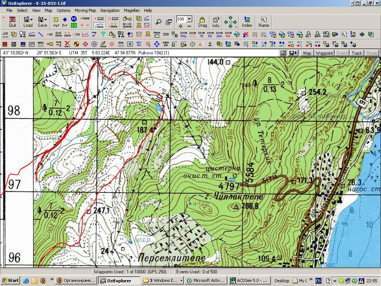Click the Name search icon

click(x=264, y=22)
